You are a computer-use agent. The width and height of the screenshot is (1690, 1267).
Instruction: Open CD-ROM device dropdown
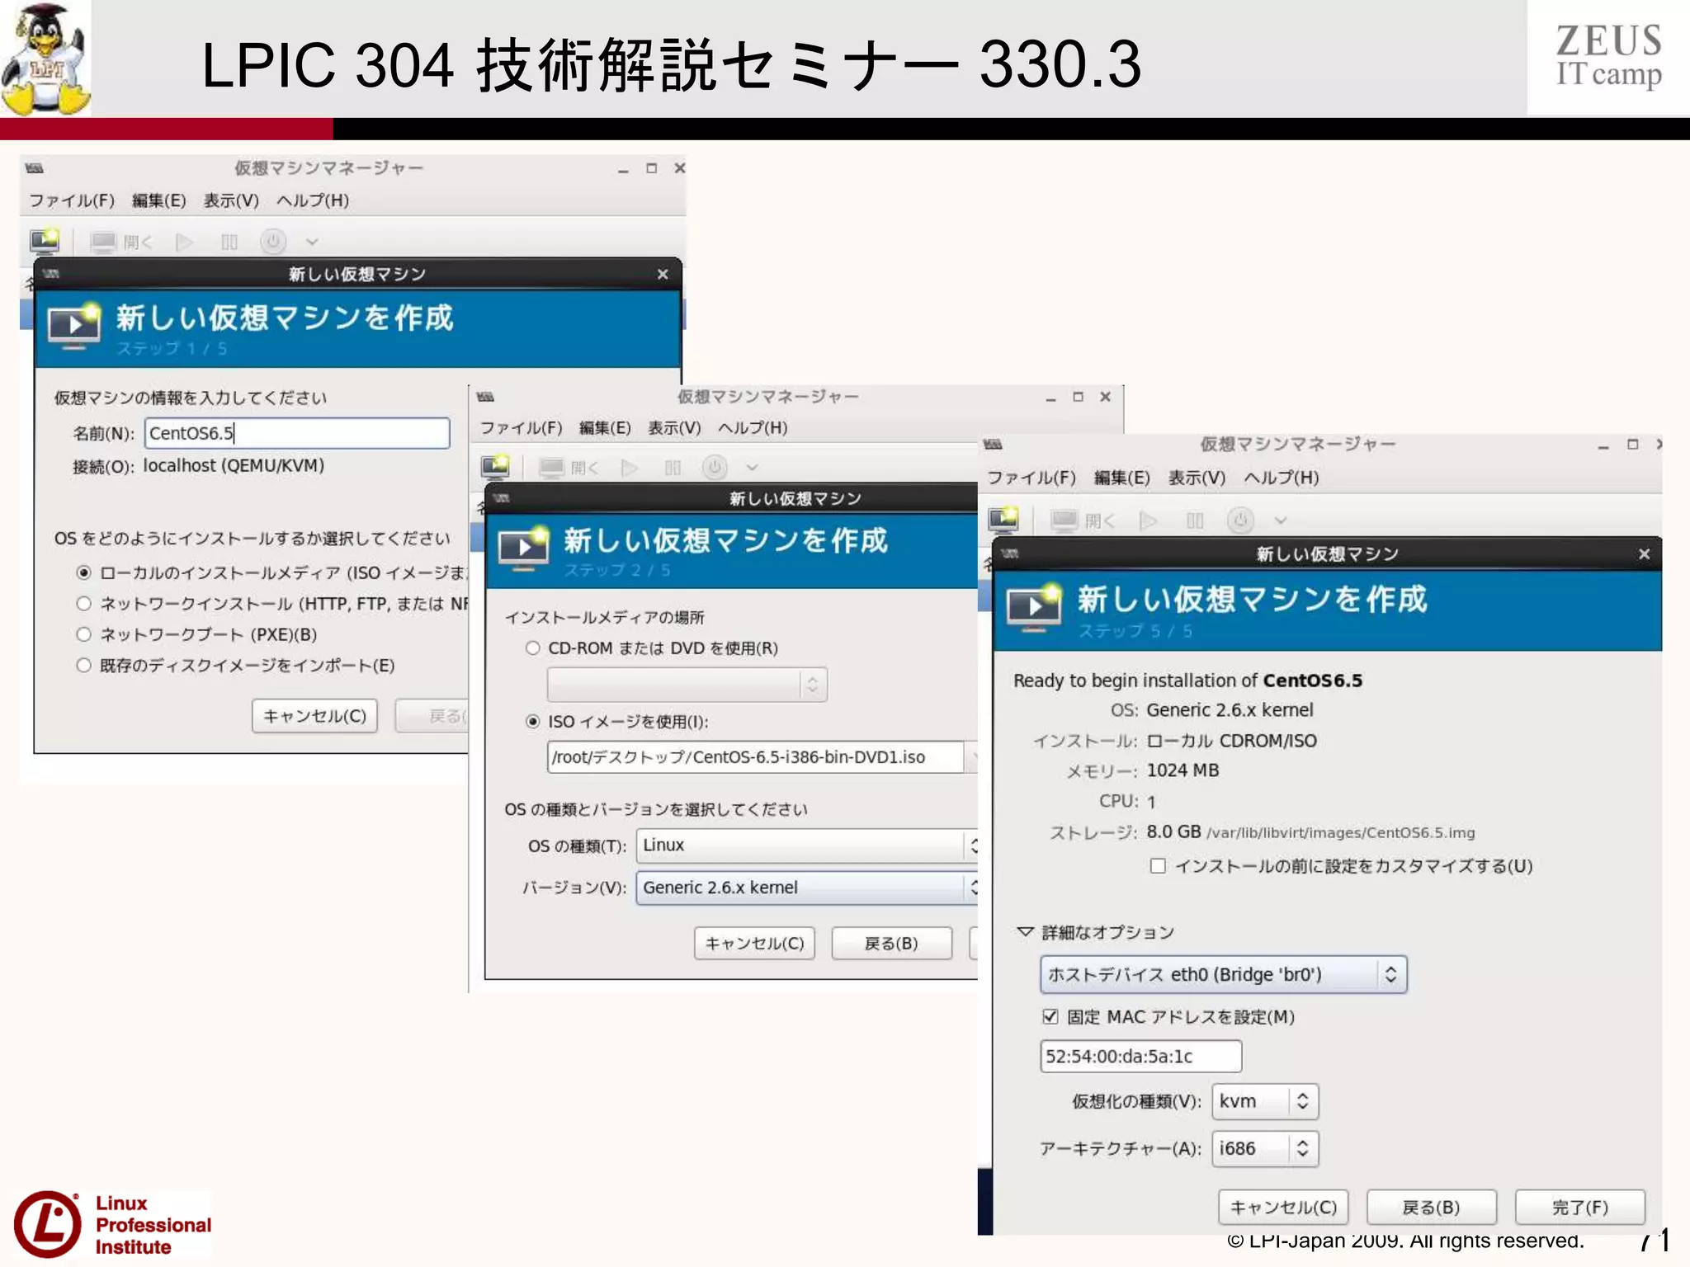point(687,684)
